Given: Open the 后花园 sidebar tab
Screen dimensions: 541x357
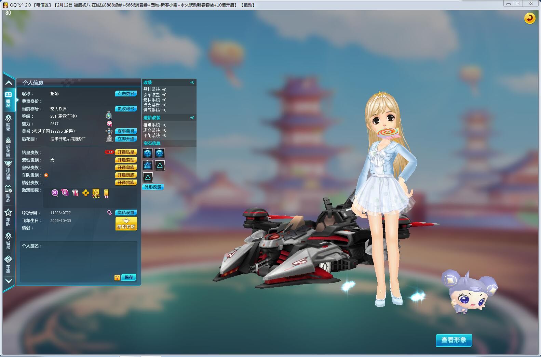Looking at the screenshot, I should [x=9, y=147].
